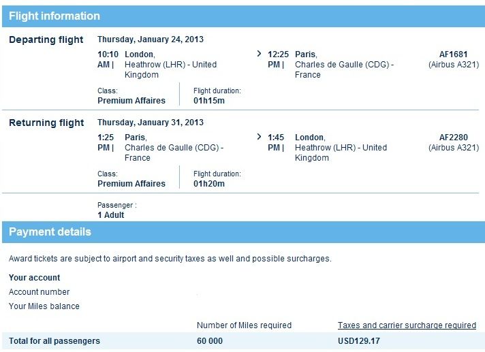Click the 60 000 miles required value
Image resolution: width=485 pixels, height=352 pixels.
pos(210,341)
